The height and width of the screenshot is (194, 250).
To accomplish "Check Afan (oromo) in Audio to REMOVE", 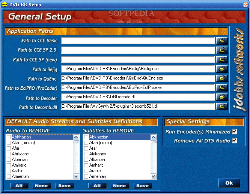I will pos(9,143).
